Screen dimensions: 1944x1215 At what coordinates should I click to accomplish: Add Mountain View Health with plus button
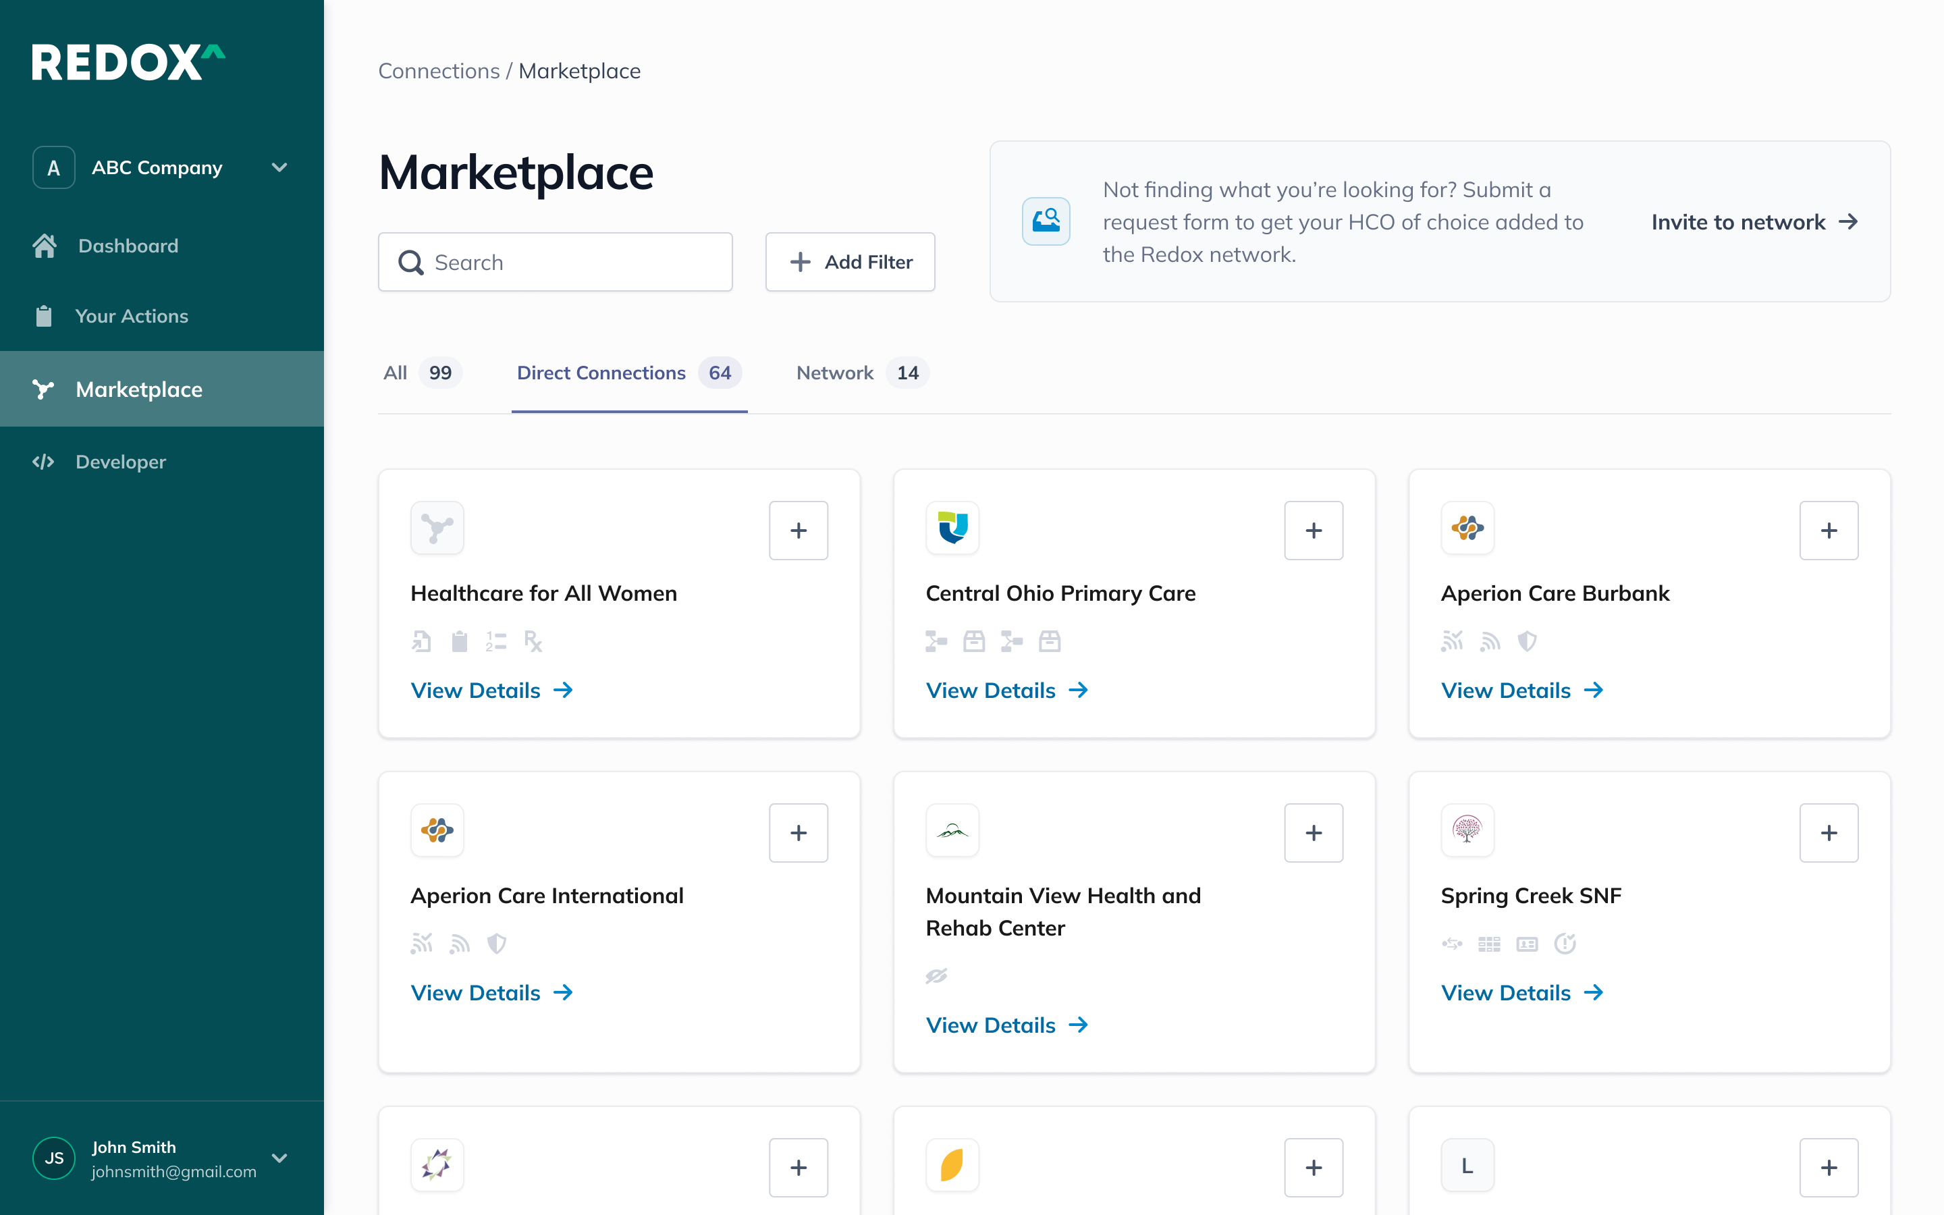pos(1314,832)
